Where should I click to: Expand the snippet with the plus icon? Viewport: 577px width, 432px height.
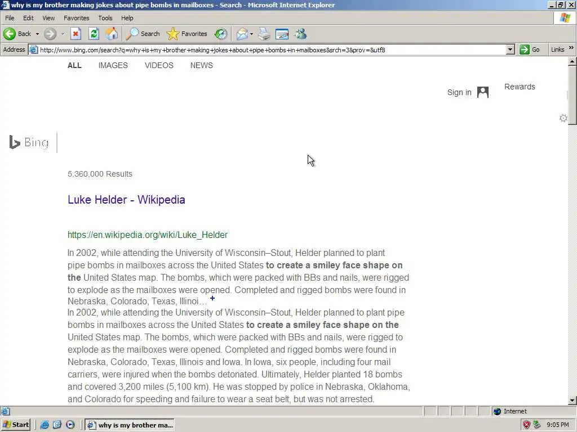(x=212, y=298)
